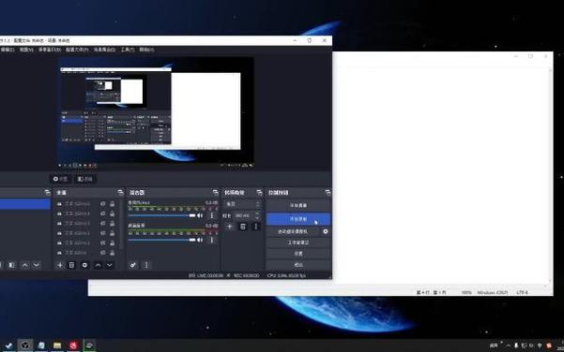
Task: Open source properties gear below the Sources list
Action: pos(84,265)
